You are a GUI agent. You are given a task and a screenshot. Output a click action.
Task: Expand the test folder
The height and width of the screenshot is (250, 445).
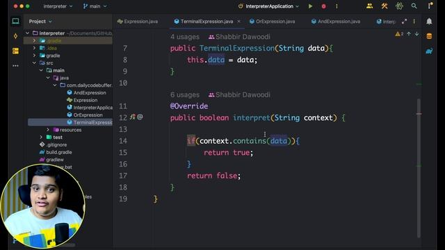pyautogui.click(x=41, y=137)
